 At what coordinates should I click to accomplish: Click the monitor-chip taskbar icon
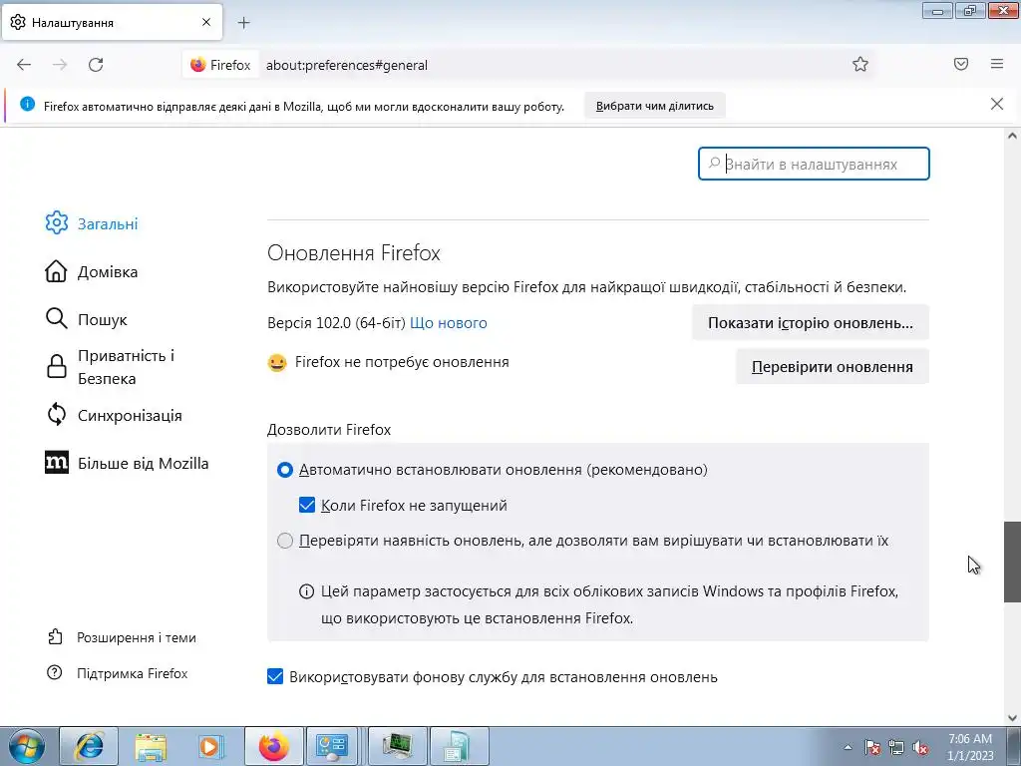tap(398, 746)
